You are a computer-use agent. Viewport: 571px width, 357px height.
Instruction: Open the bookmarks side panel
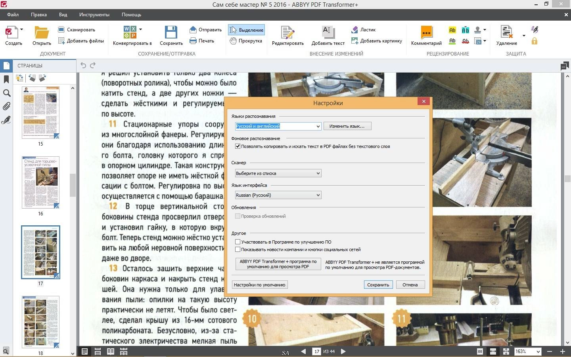[6, 79]
